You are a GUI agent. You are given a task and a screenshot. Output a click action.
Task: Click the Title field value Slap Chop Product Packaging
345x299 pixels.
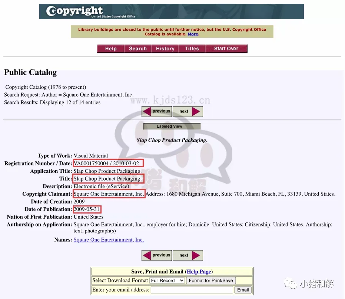point(107,179)
